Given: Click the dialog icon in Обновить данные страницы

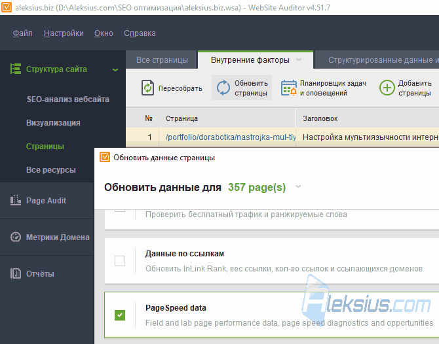Looking at the screenshot, I should pyautogui.click(x=105, y=158).
